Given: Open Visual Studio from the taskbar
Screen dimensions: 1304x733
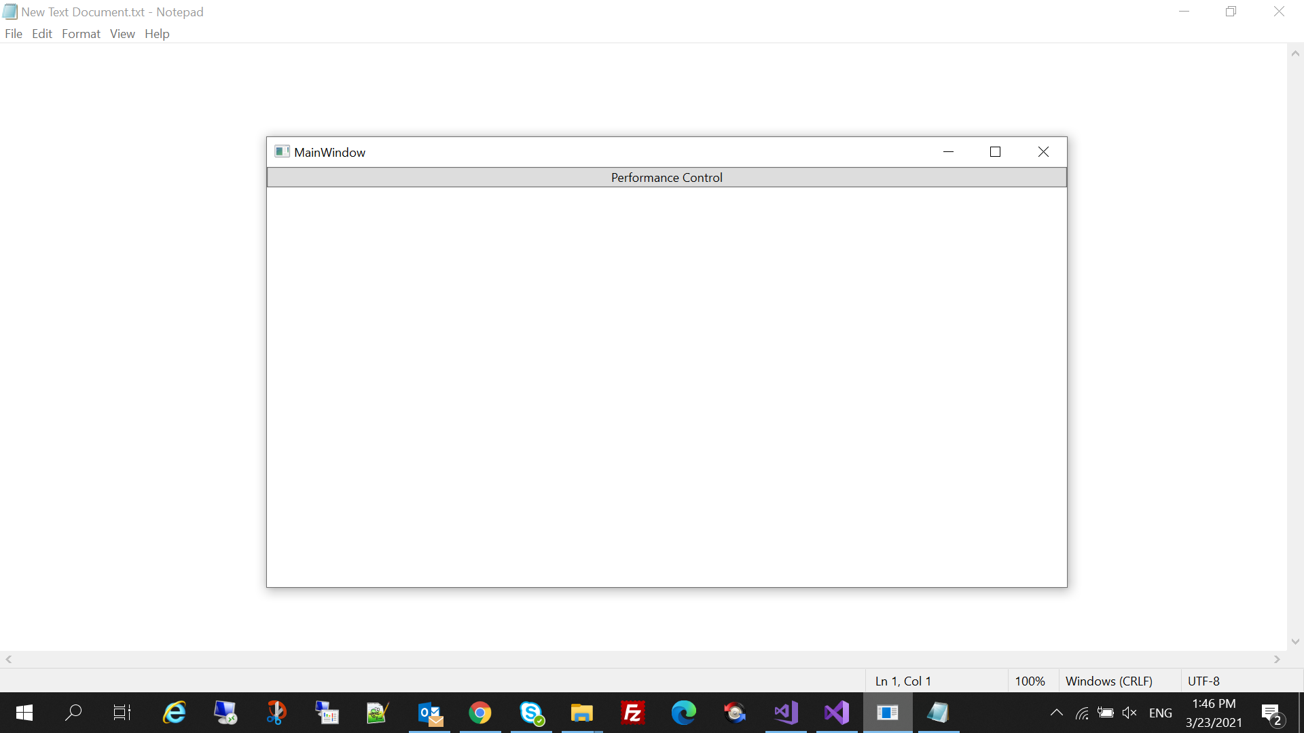Looking at the screenshot, I should click(836, 713).
